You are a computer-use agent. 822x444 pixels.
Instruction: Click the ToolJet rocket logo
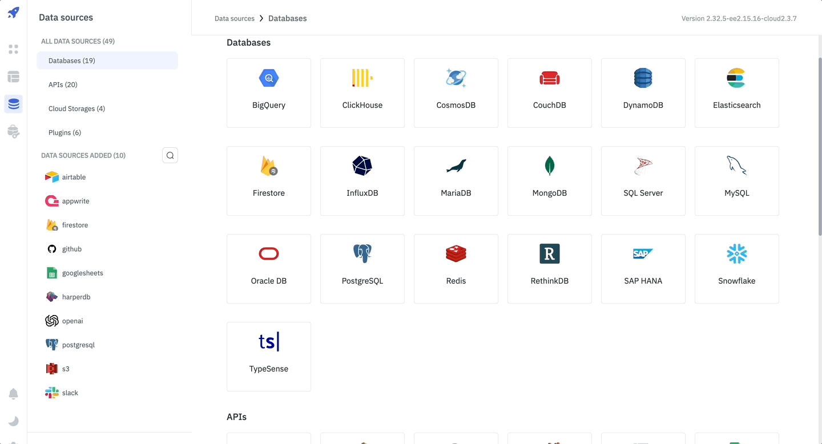pyautogui.click(x=14, y=13)
